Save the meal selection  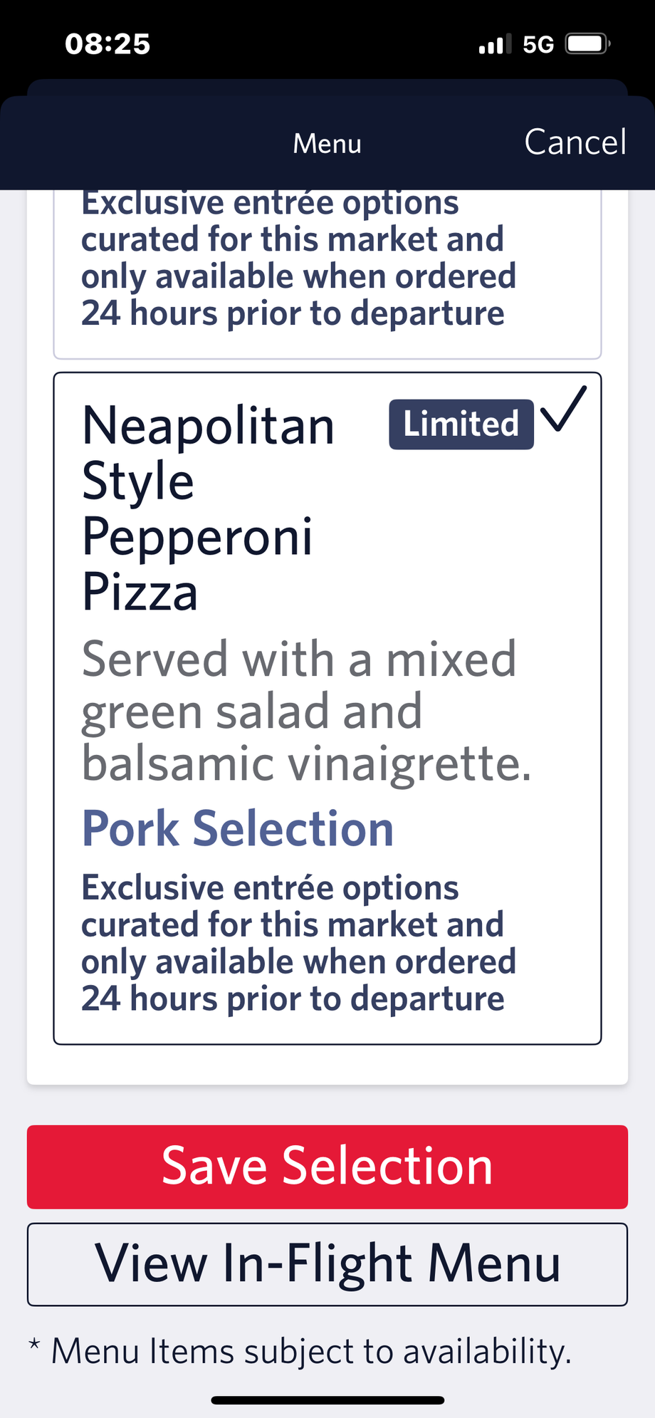[327, 1167]
